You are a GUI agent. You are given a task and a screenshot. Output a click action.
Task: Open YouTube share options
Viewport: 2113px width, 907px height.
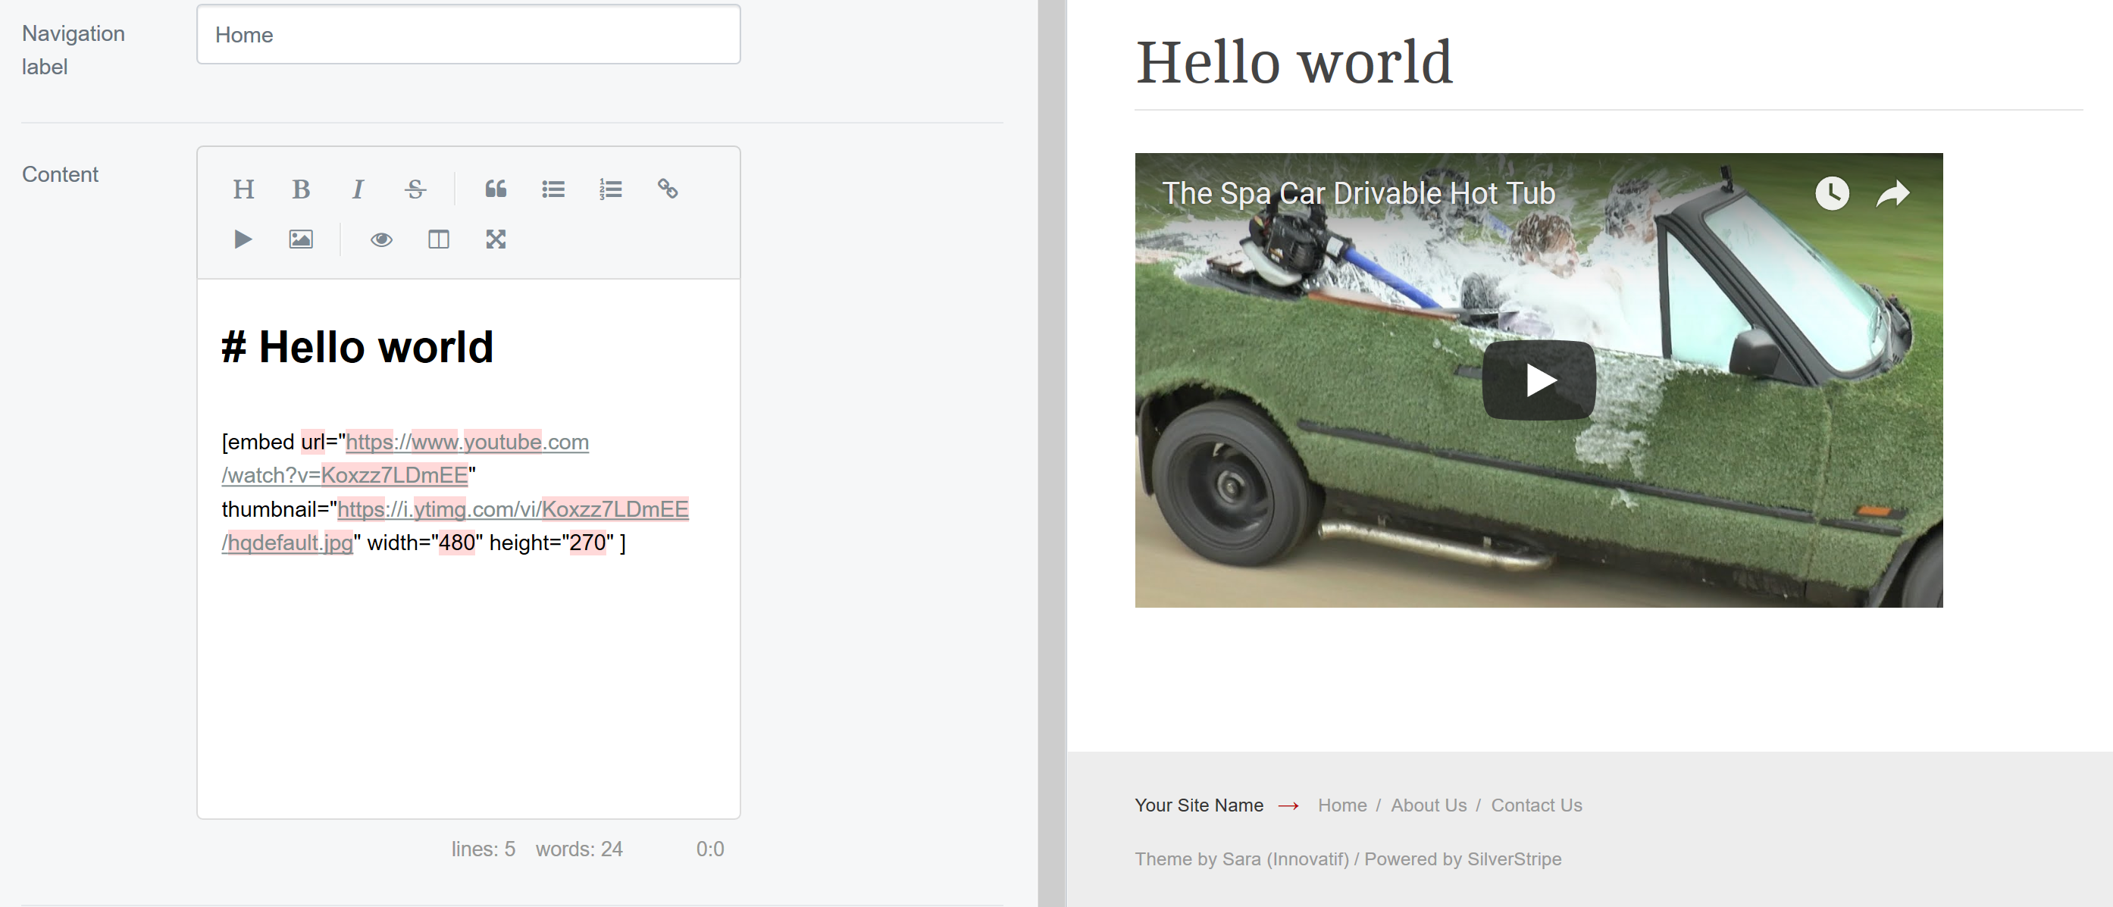[x=1892, y=193]
